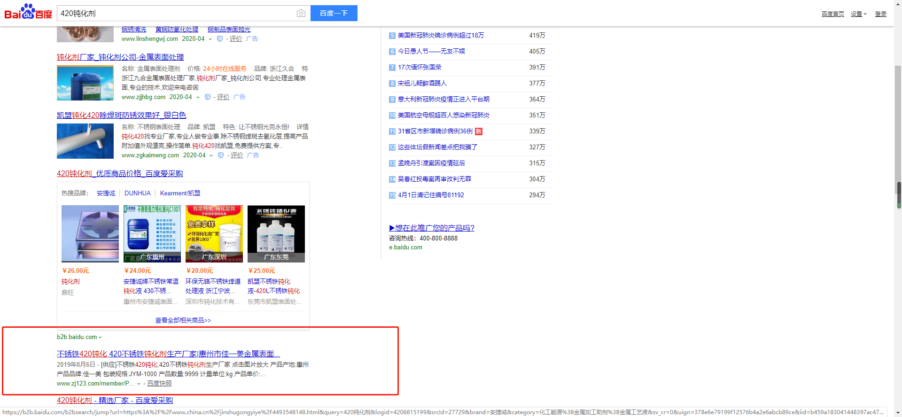This screenshot has height=417, width=902.
Task: Open 凯盟钝化420除焊斑防锈效果好 result title
Action: pyautogui.click(x=121, y=115)
